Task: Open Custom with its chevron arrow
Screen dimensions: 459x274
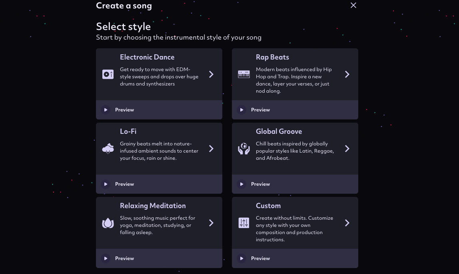Action: click(347, 223)
